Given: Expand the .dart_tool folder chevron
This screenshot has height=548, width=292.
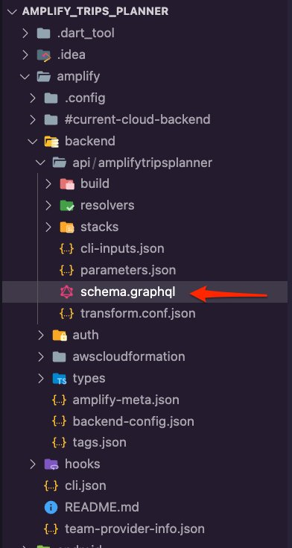Looking at the screenshot, I should point(25,34).
